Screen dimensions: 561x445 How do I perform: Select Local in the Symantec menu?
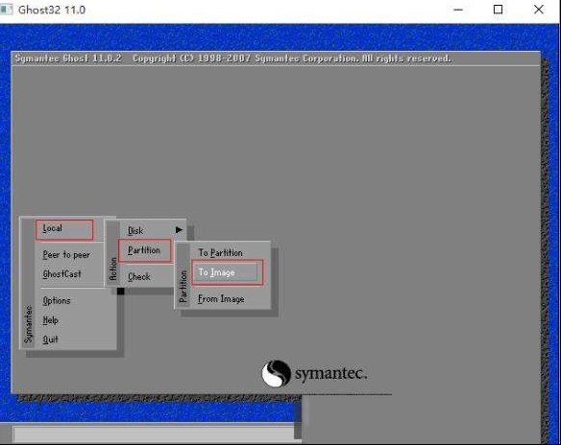click(64, 229)
